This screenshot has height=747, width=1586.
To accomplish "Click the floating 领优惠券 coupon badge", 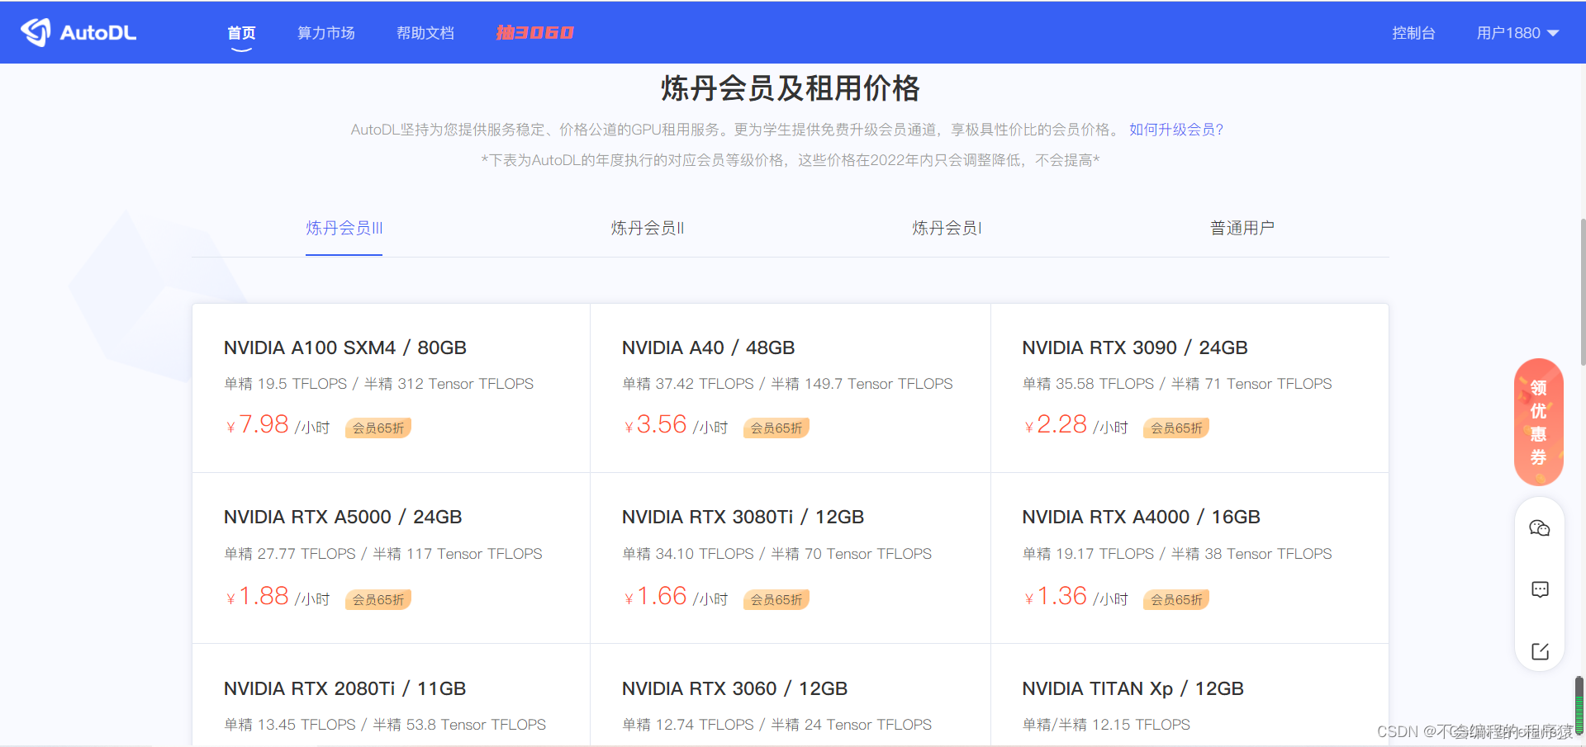I will point(1538,422).
